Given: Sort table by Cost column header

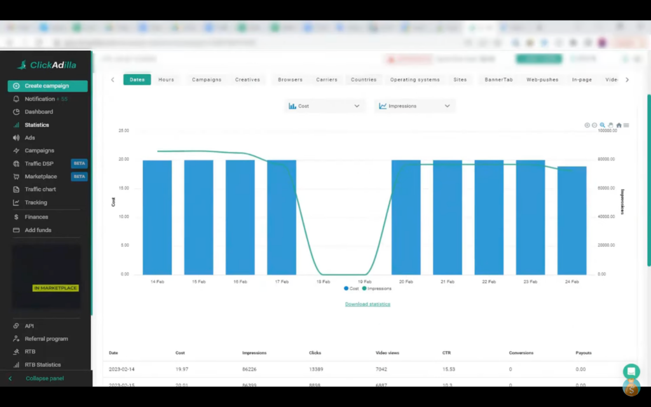Looking at the screenshot, I should 180,353.
